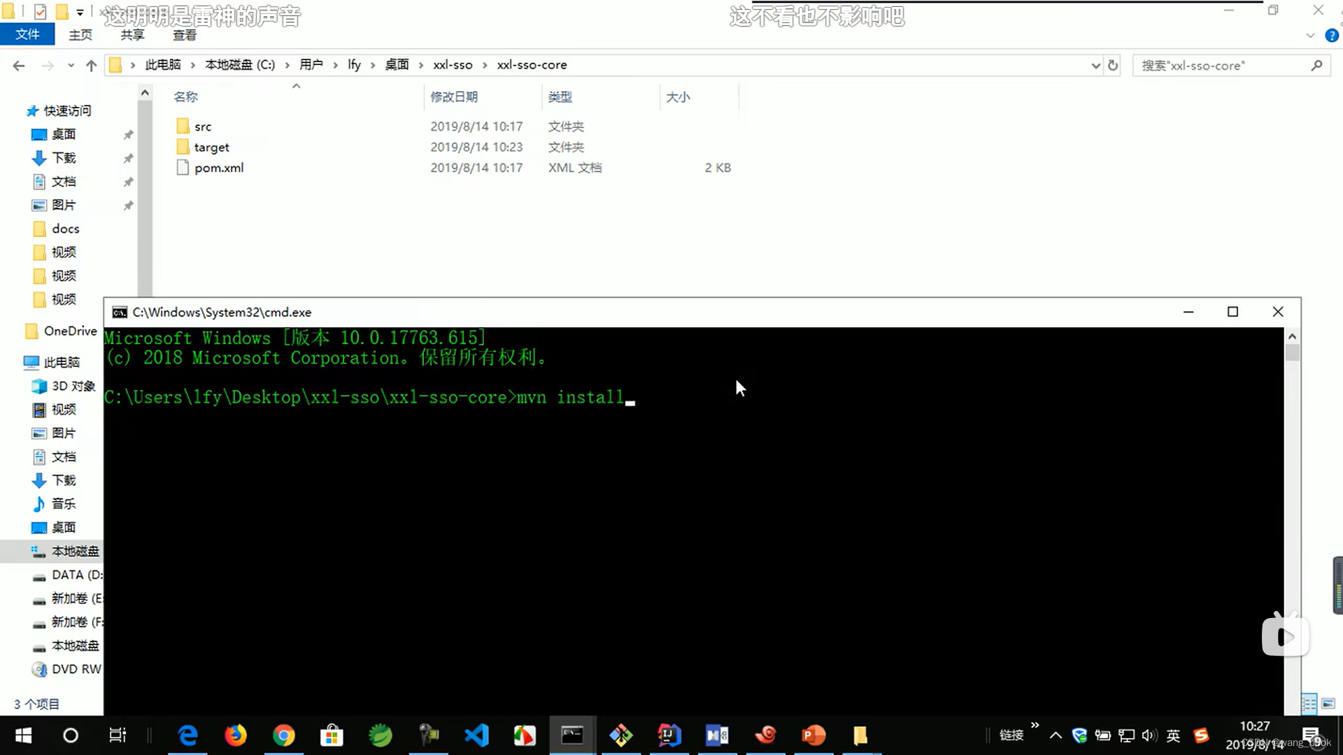1343x755 pixels.
Task: Open taskbar clock showing 10:27
Action: click(1255, 735)
